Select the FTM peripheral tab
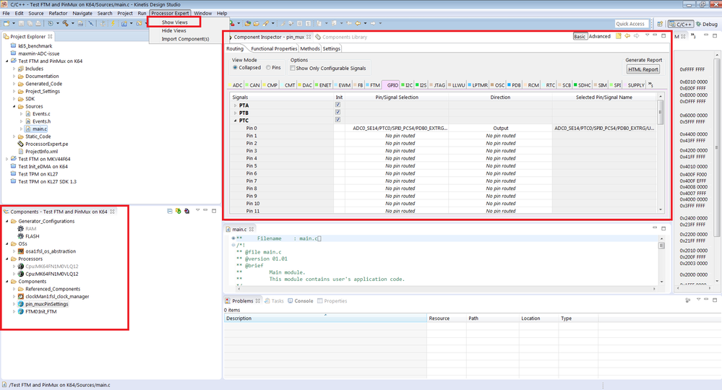The image size is (722, 390). pos(373,85)
